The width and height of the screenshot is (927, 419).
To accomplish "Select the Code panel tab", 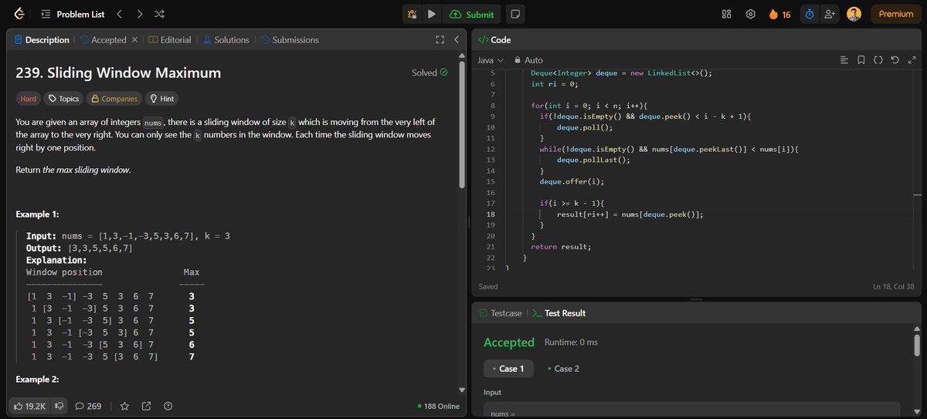I will pos(494,39).
